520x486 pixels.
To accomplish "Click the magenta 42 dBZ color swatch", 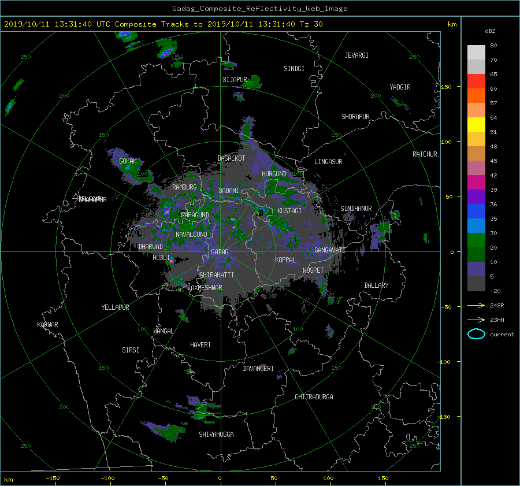I will (476, 183).
